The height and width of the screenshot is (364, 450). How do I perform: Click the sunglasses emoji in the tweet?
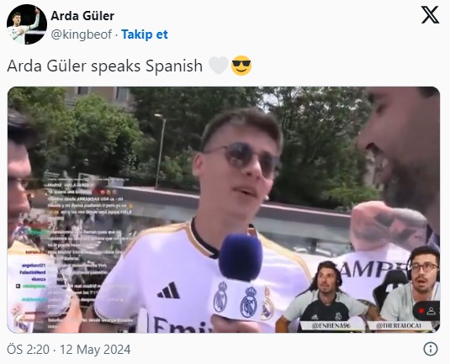[241, 66]
